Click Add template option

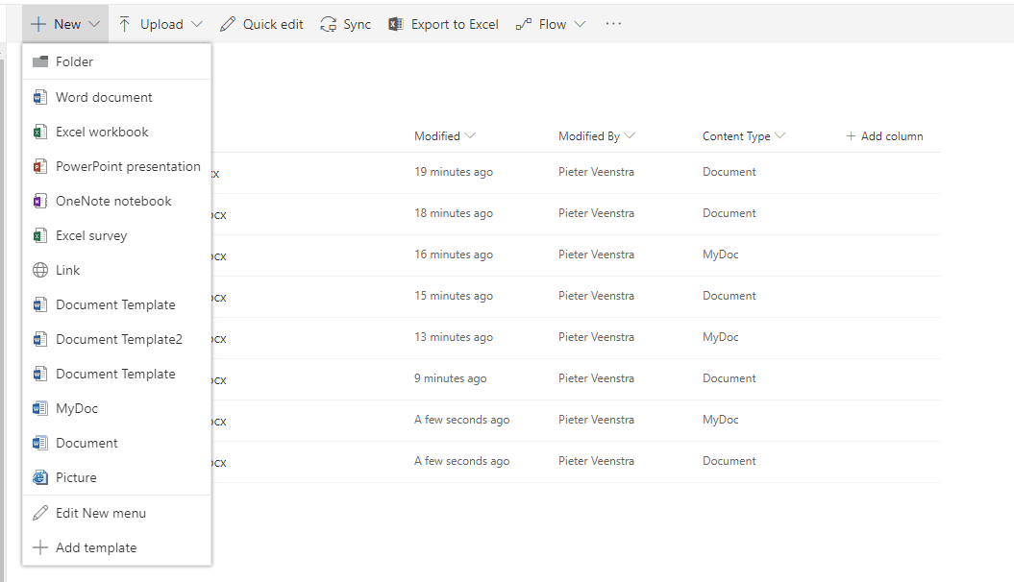(x=96, y=547)
